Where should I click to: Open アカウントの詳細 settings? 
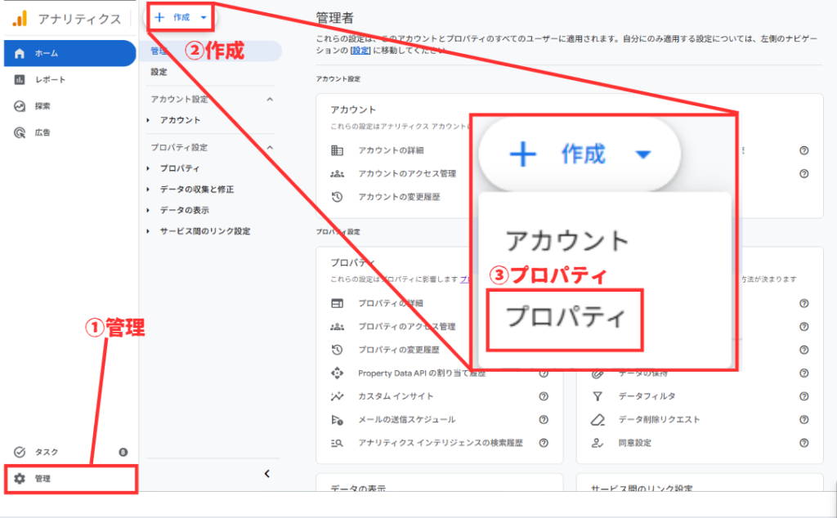[x=391, y=150]
